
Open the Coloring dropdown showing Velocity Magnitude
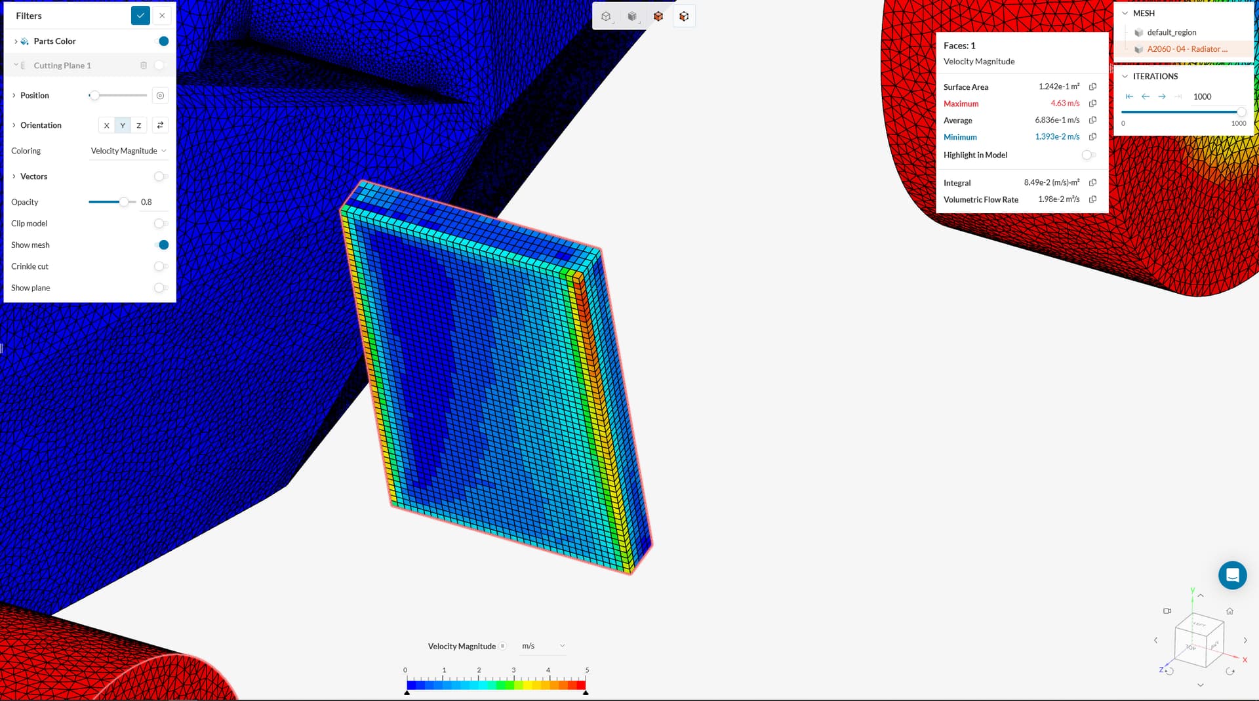point(129,151)
